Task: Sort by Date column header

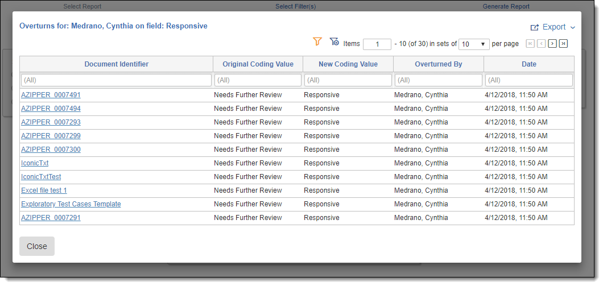Action: 528,64
